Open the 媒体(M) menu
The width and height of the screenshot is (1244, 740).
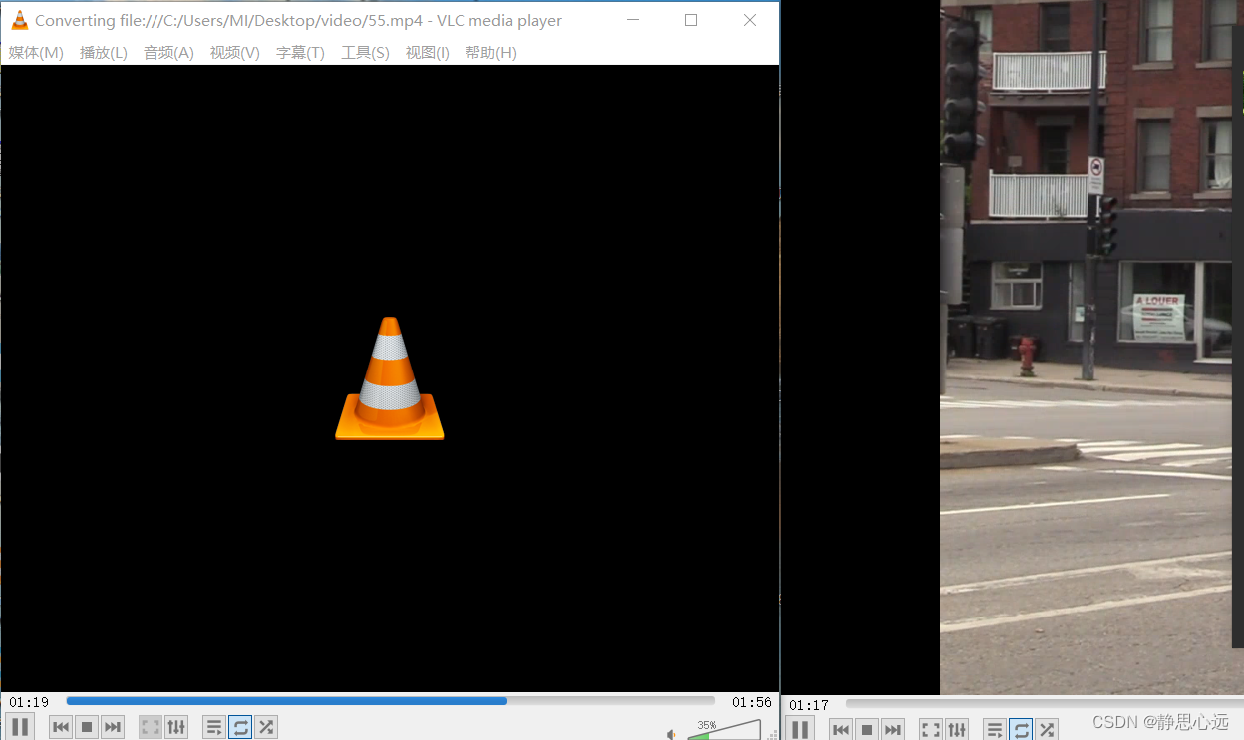point(36,53)
